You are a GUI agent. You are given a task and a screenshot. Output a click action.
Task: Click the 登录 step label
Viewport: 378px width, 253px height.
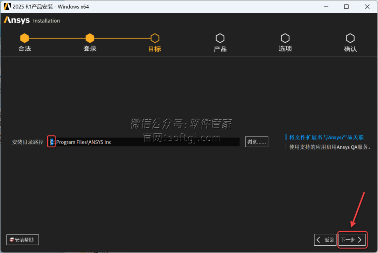pos(90,49)
